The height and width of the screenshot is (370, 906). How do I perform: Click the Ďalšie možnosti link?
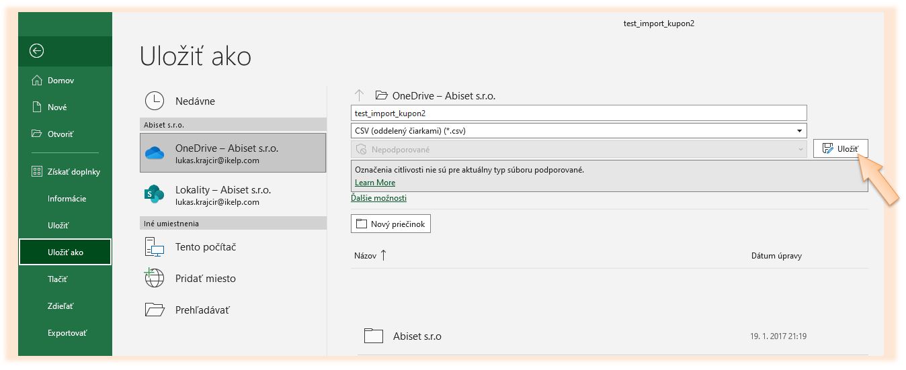tap(378, 198)
